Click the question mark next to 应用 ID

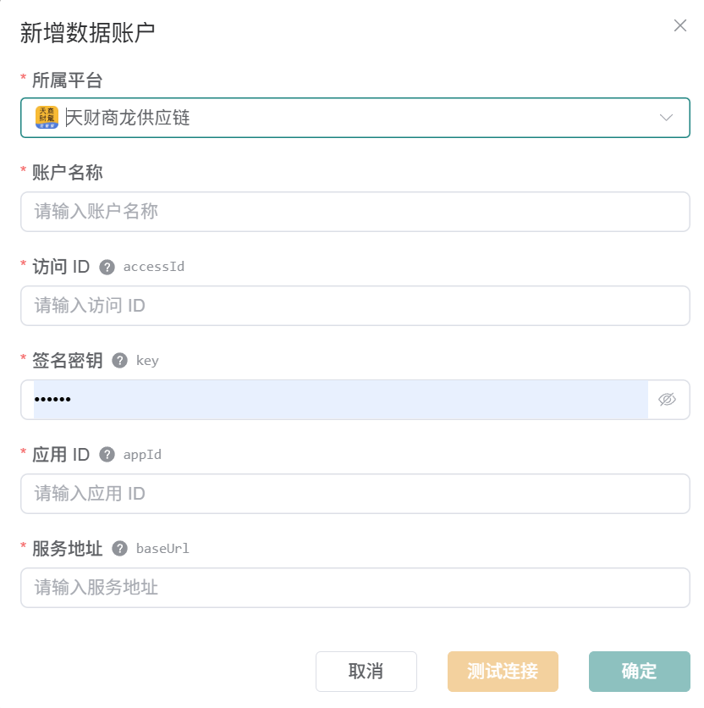point(107,455)
